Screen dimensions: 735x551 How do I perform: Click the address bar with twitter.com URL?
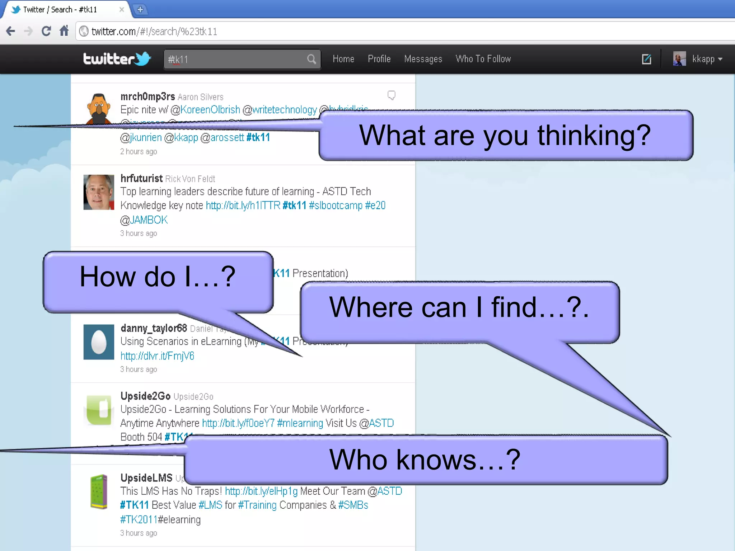[406, 32]
